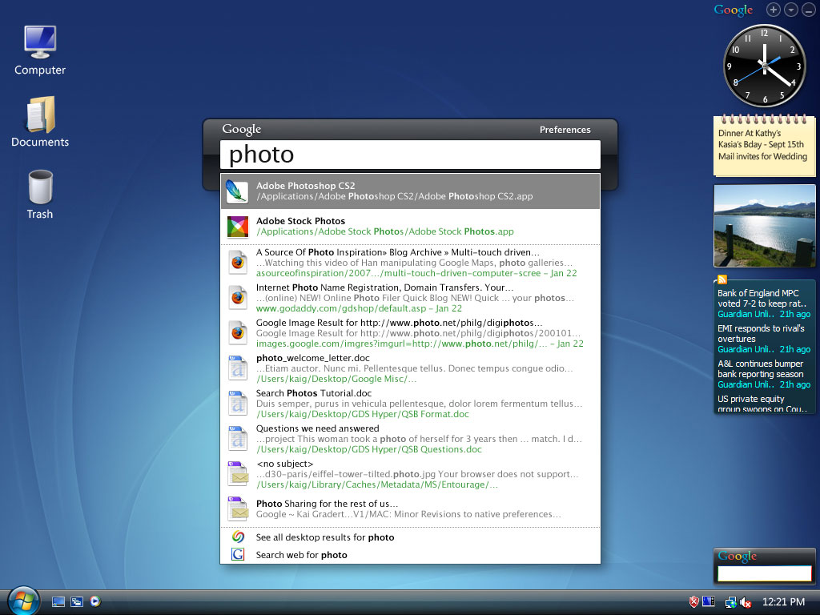This screenshot has width=820, height=615.
Task: Click the Google sidebar search input box
Action: click(764, 573)
